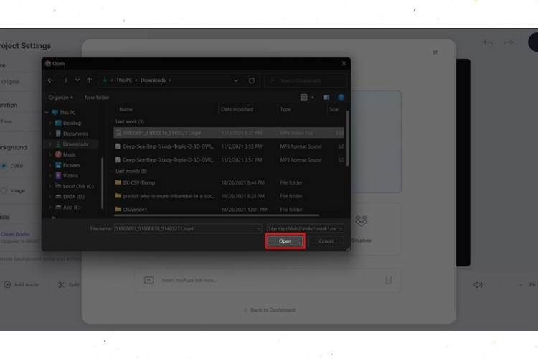Choose Dropbox upload option

tap(361, 228)
